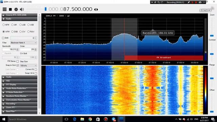Stop the radio with the square button
The height and width of the screenshot is (122, 217).
[10, 9]
